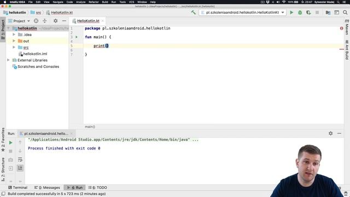
Task: Click the Build project hammer icon
Action: click(x=193, y=13)
